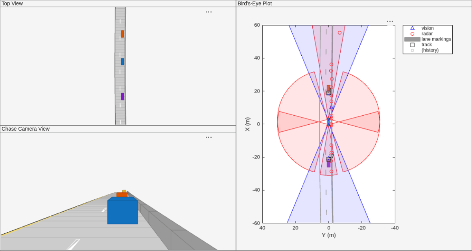This screenshot has height=251, width=472.
Task: Select the blue car in Top View
Action: [122, 62]
